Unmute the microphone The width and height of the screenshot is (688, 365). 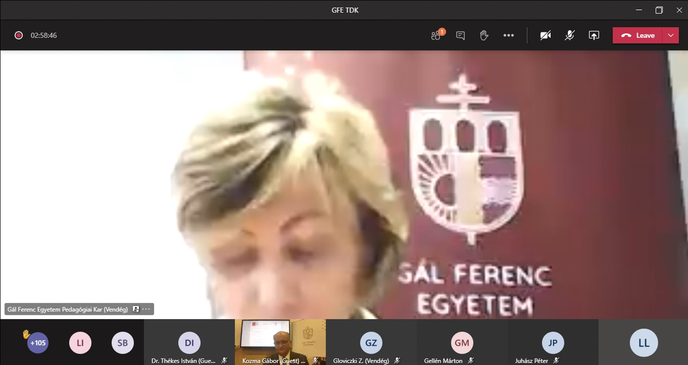click(x=569, y=35)
